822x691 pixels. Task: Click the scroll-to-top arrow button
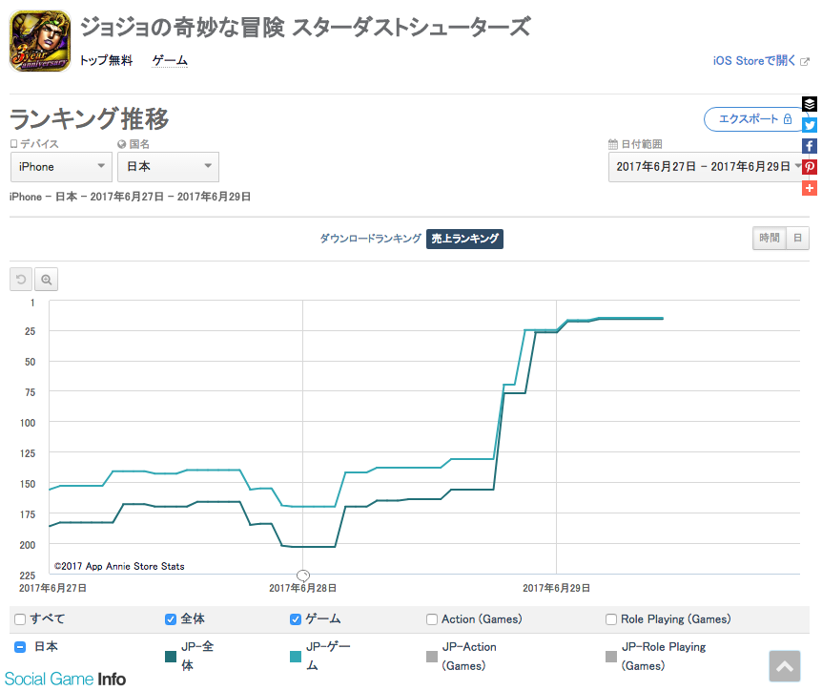[x=784, y=666]
